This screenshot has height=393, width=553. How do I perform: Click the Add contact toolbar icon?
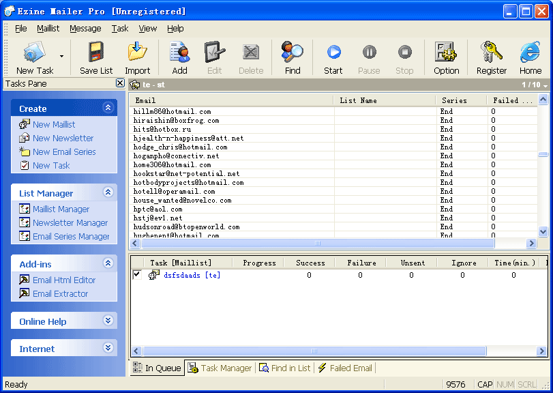point(180,53)
